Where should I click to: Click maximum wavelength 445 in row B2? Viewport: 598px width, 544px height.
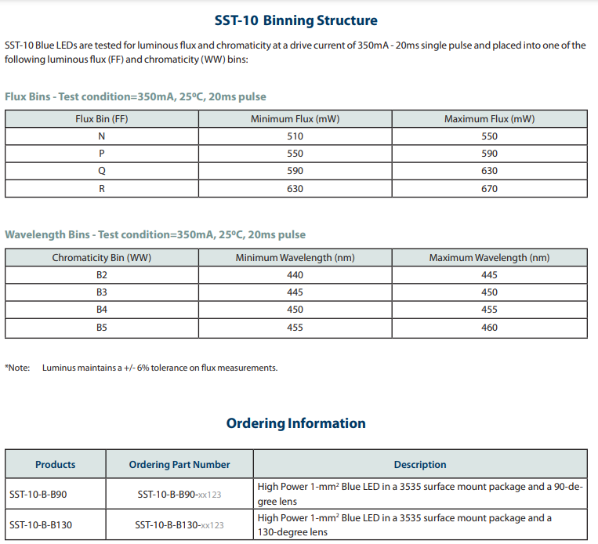(x=490, y=275)
